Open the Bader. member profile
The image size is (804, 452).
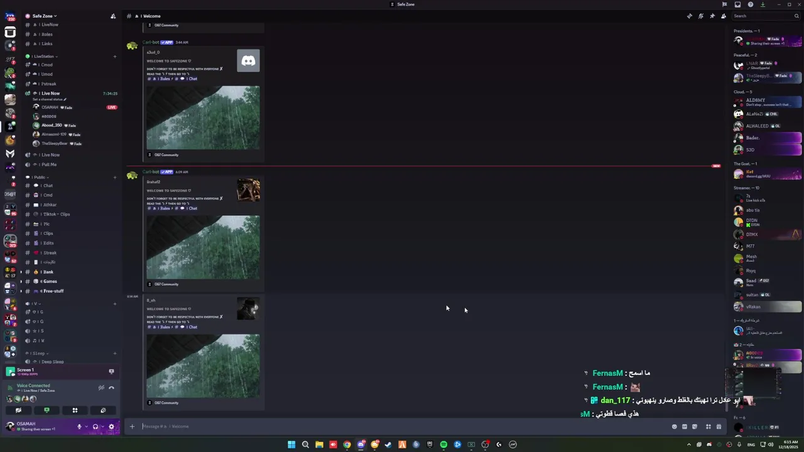768,138
